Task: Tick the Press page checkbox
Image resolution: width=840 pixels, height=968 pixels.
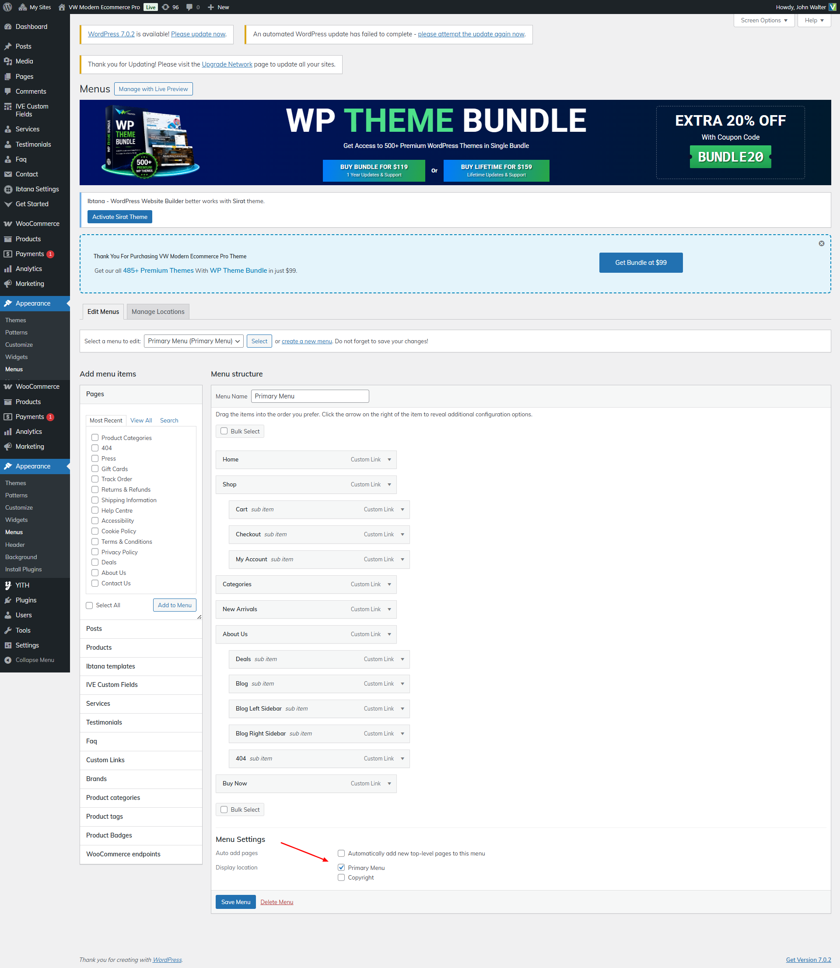Action: 94,458
